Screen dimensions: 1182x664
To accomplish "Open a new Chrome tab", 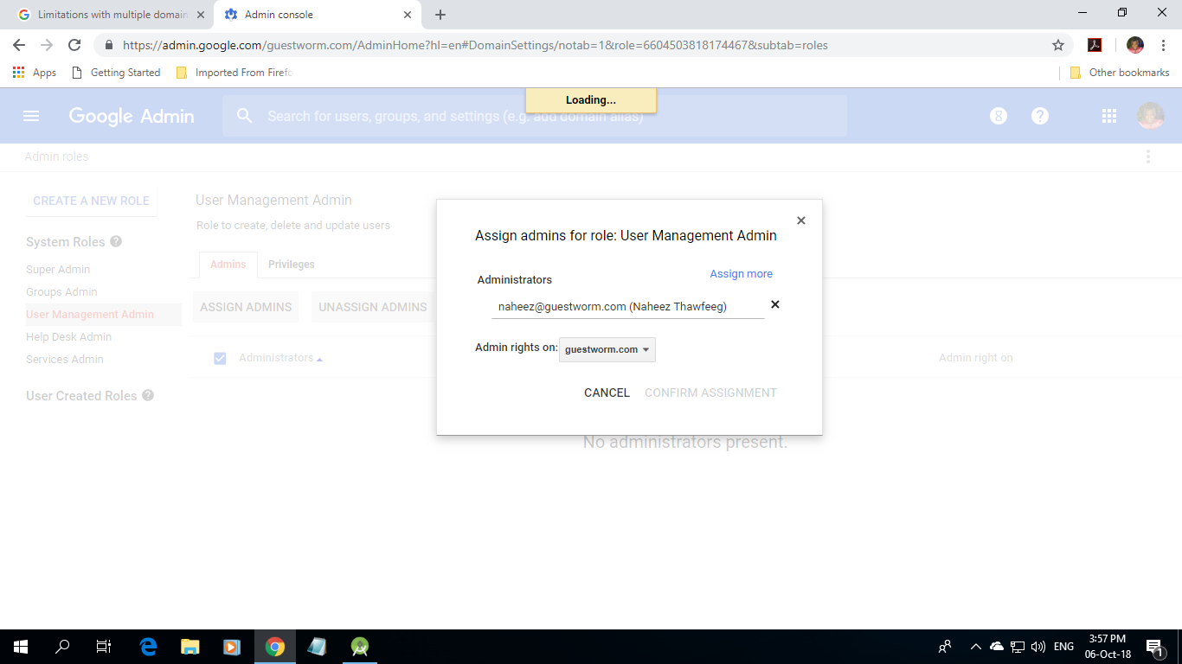I will tap(440, 15).
